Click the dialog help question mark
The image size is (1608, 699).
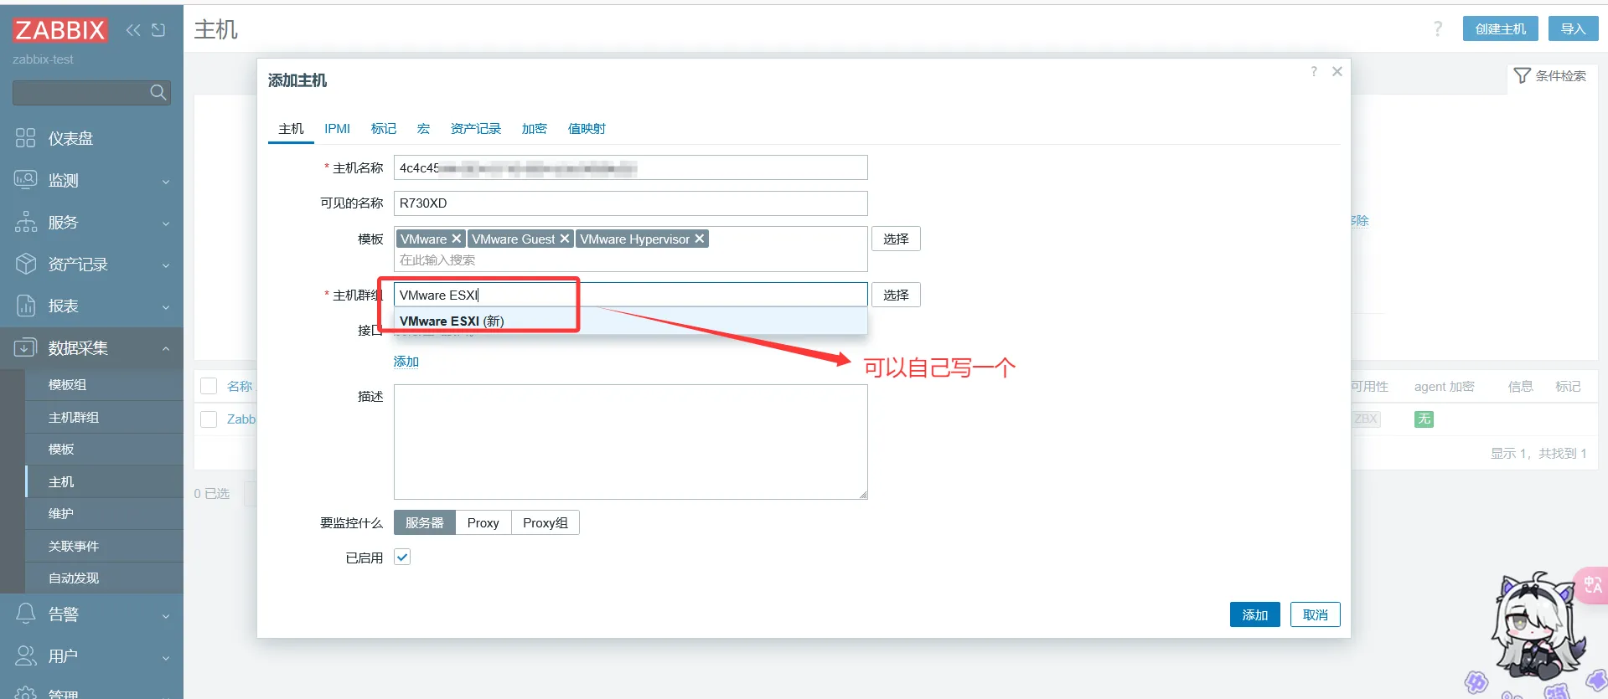tap(1314, 72)
